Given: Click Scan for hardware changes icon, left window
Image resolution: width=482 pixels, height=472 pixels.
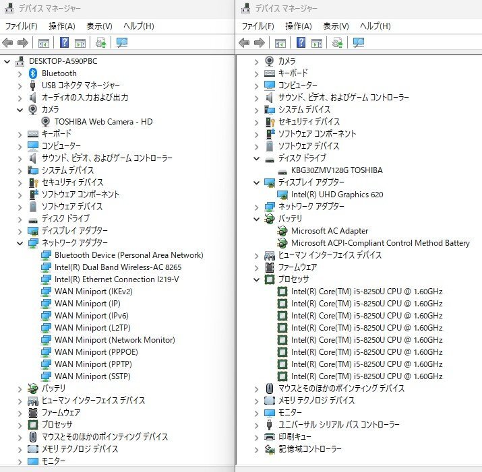Looking at the screenshot, I should coord(122,42).
